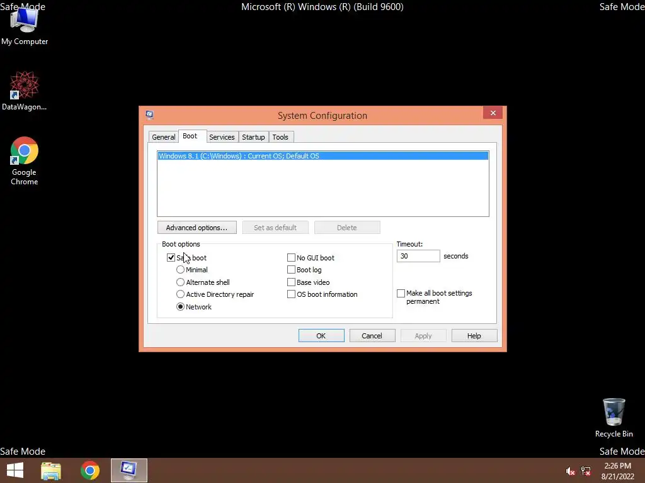
Task: Check Make all boot settings permanent
Action: tap(401, 293)
